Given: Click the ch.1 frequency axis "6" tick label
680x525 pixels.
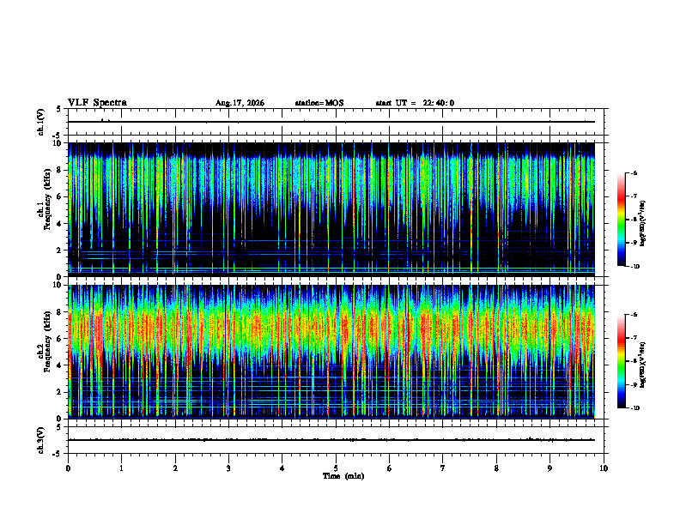Looking at the screenshot, I should click(60, 196).
